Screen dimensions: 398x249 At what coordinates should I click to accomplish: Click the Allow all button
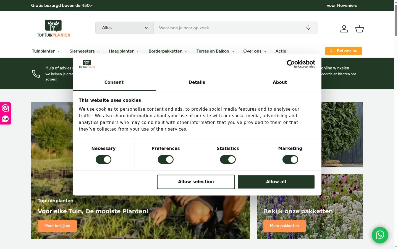pos(276,182)
